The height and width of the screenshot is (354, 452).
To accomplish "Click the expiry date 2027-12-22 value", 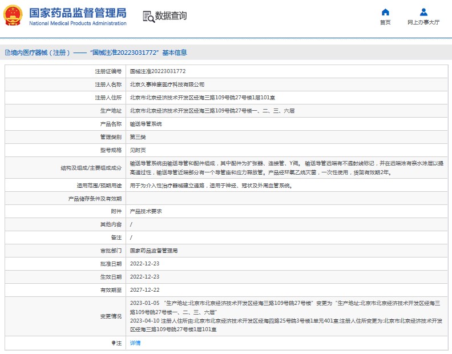I will [145, 290].
